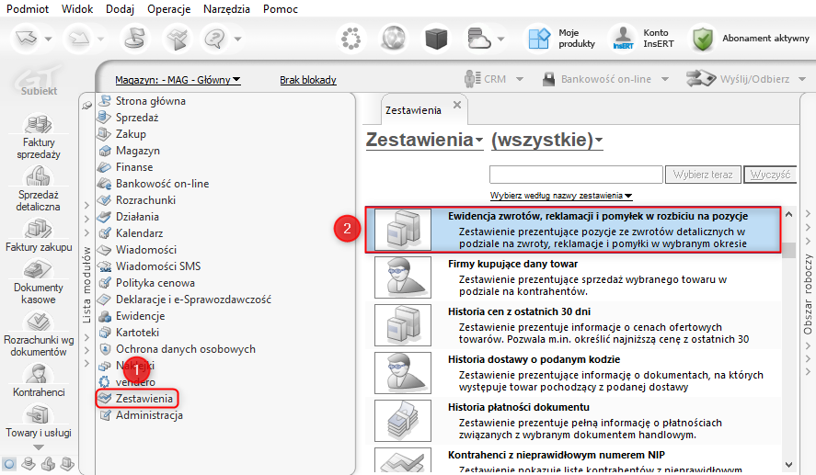816x475 pixels.
Task: Click the help question bubble icon
Action: [x=214, y=39]
